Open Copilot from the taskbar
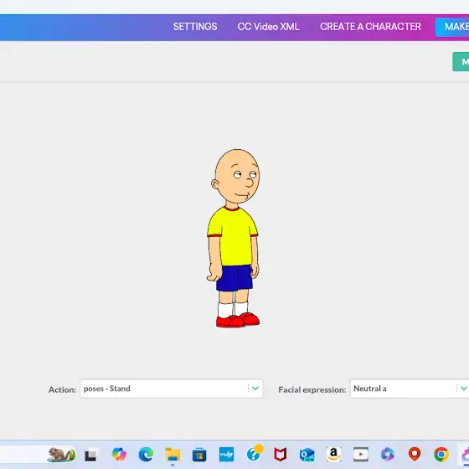This screenshot has height=469, width=469. [119, 454]
